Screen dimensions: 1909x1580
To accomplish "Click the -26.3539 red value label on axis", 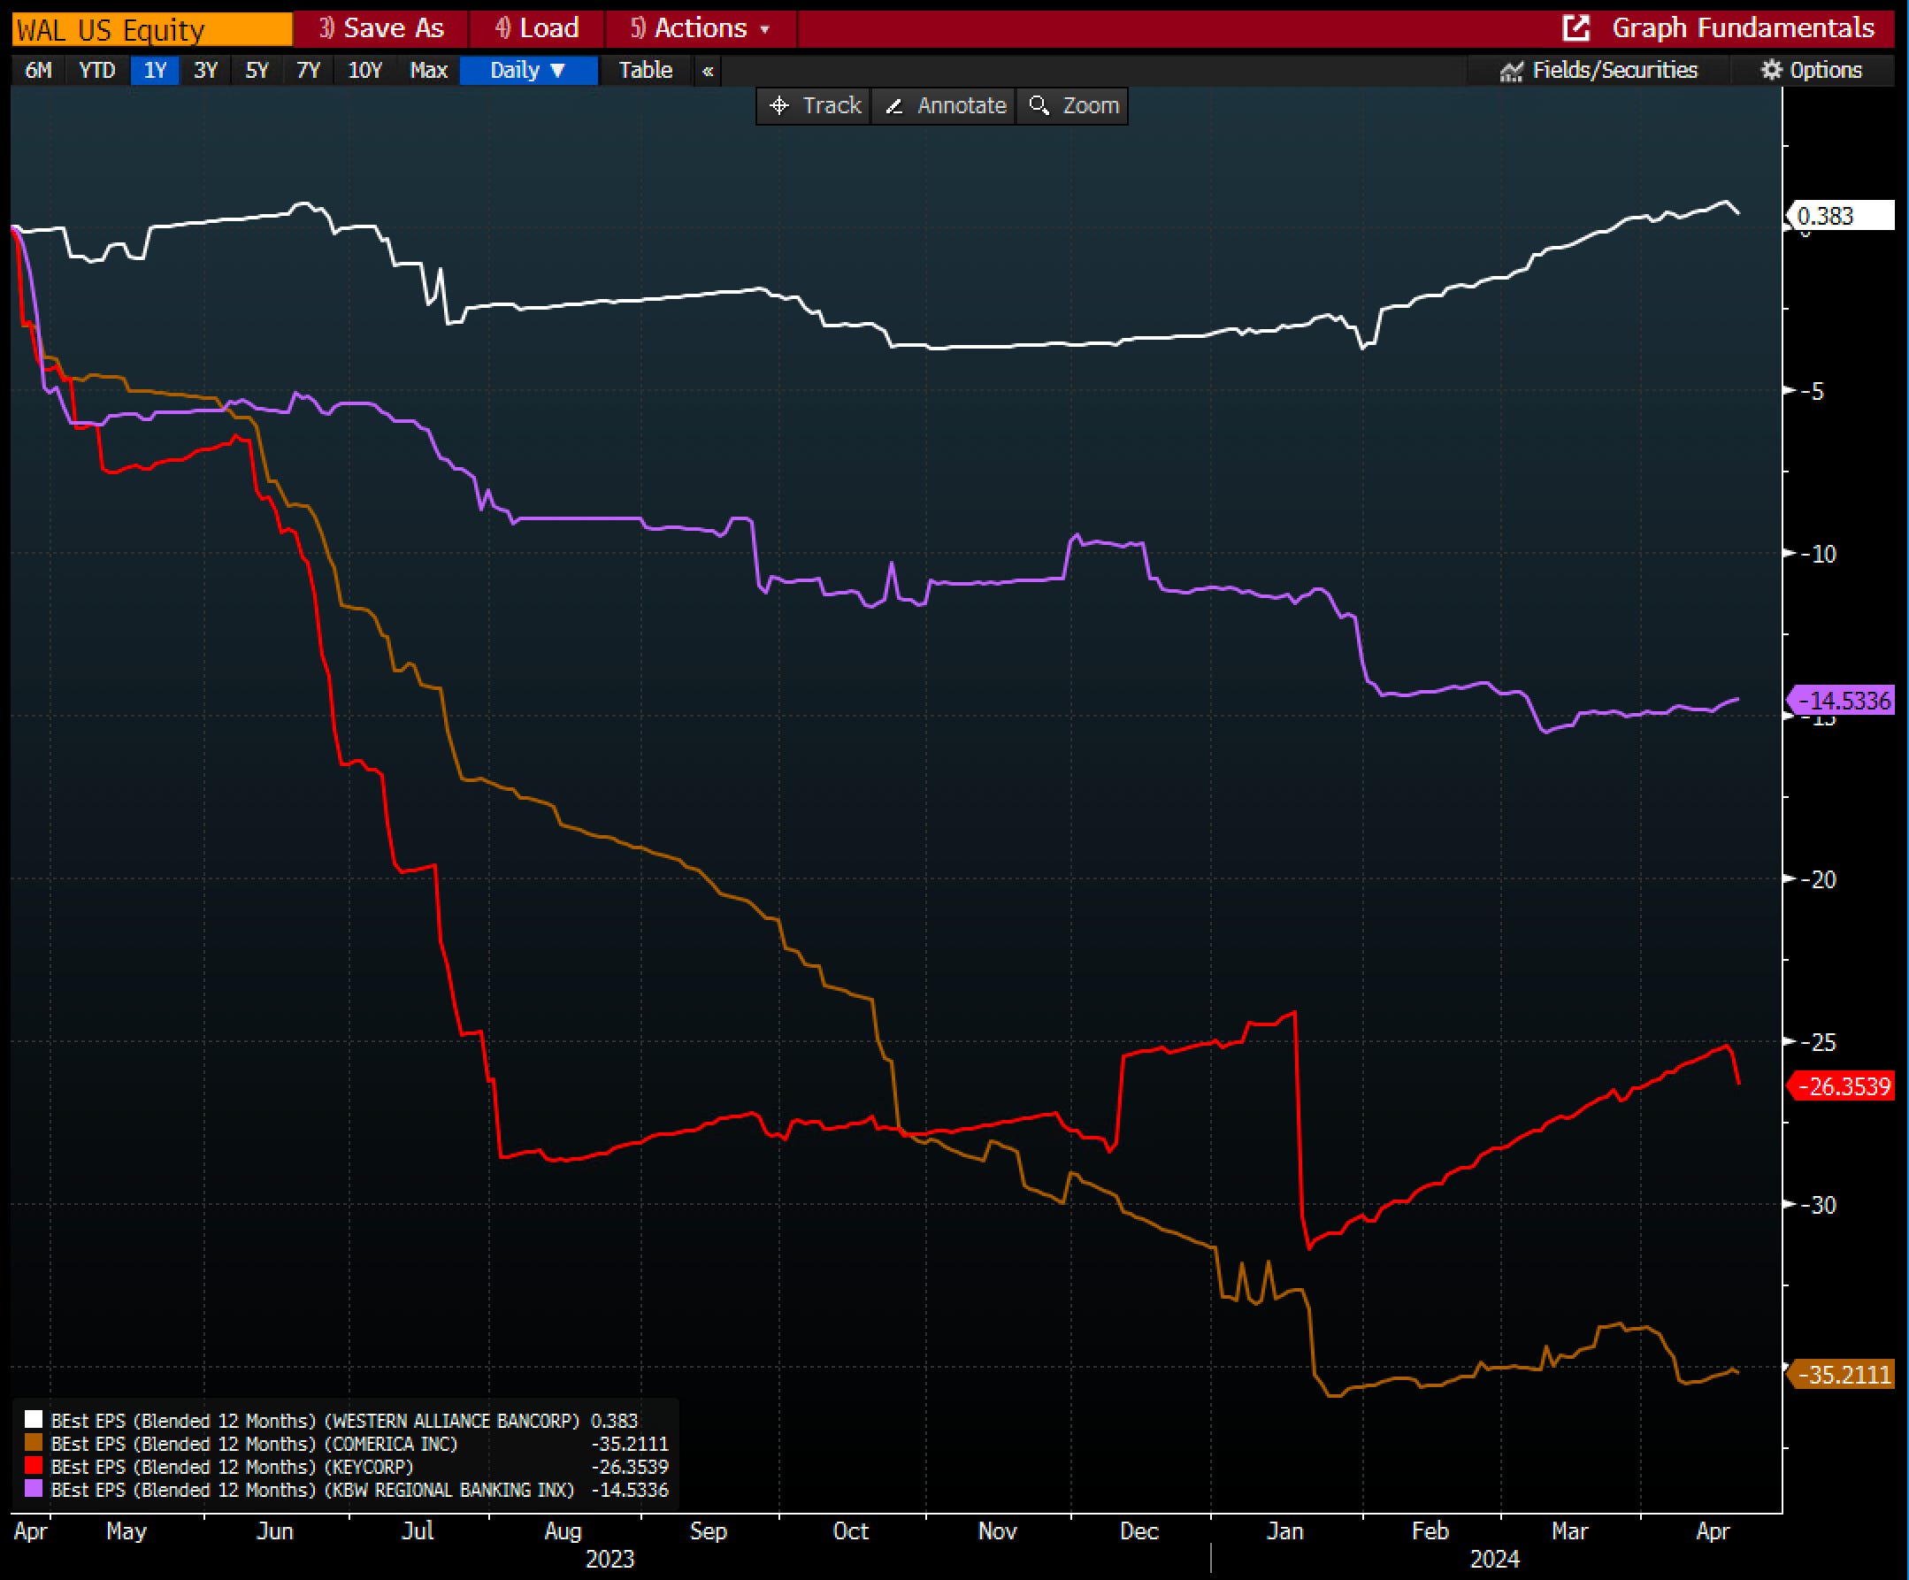I will click(1842, 1086).
